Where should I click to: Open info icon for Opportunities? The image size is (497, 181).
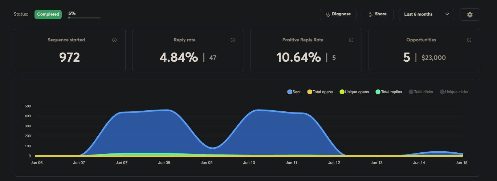click(x=469, y=40)
